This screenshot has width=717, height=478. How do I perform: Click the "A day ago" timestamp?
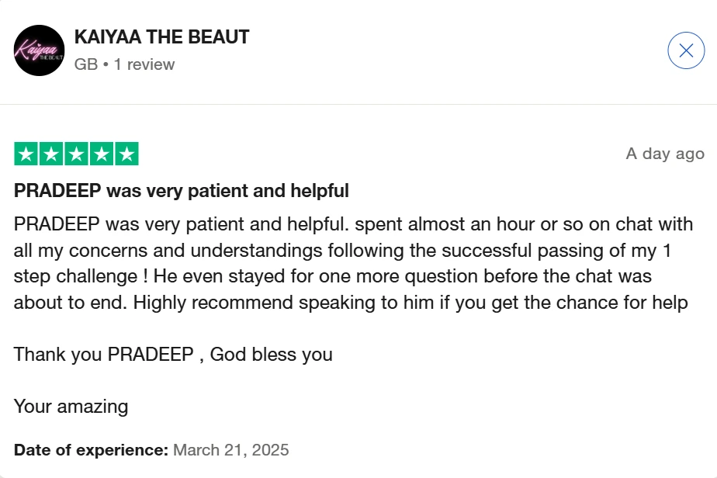tap(665, 154)
